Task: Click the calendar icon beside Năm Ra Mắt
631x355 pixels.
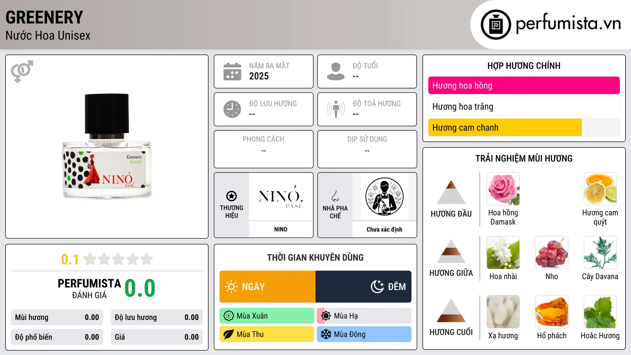Action: [x=232, y=71]
